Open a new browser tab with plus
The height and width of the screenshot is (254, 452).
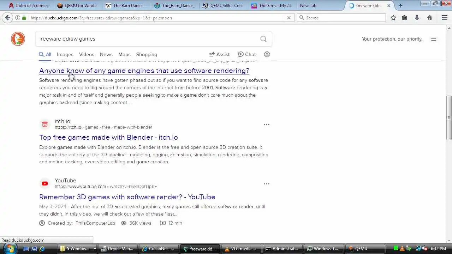400,5
